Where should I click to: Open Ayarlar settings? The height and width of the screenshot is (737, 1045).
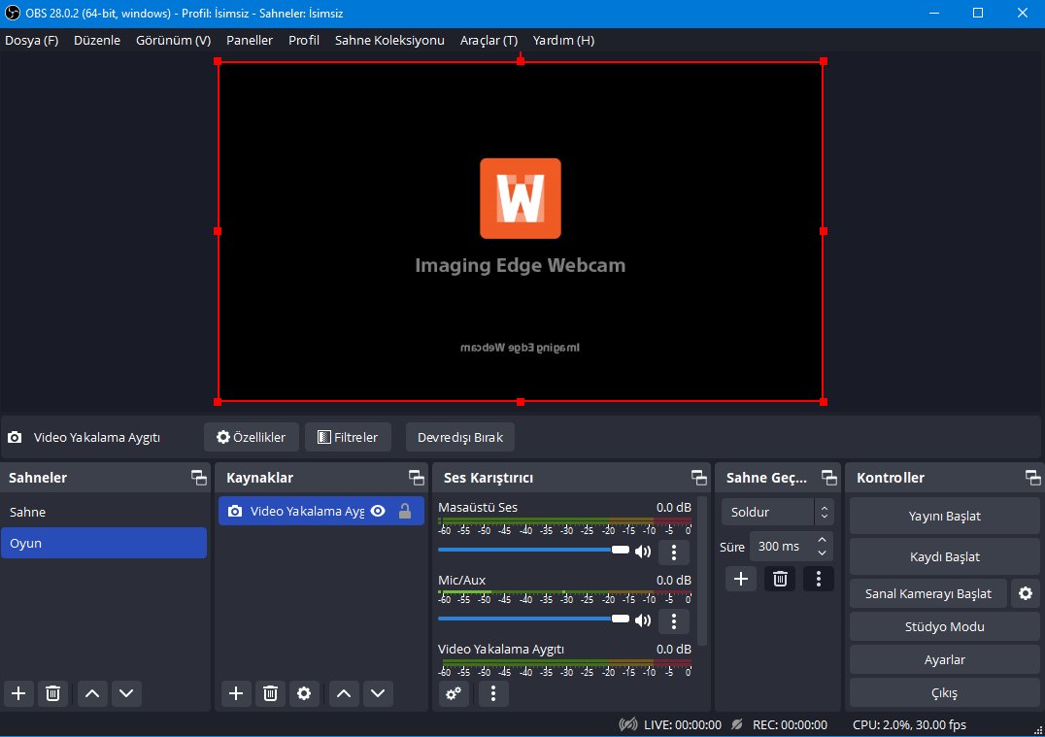(x=944, y=659)
